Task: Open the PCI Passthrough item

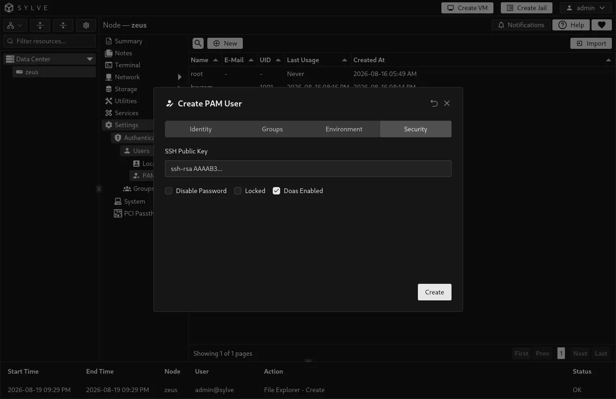Action: pyautogui.click(x=134, y=213)
